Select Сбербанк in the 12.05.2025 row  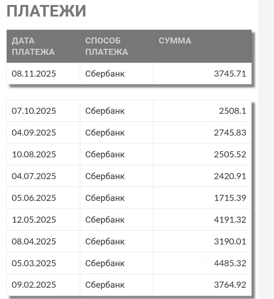coord(105,220)
